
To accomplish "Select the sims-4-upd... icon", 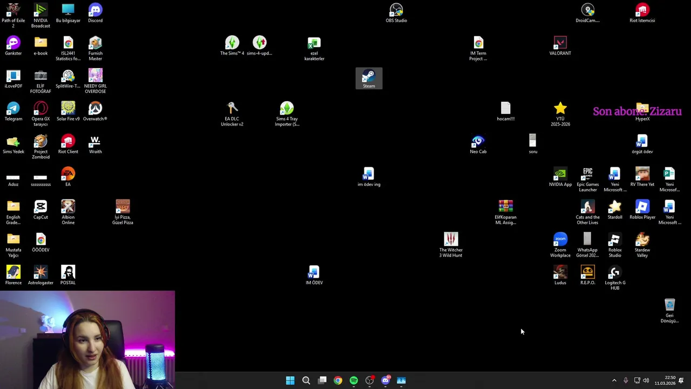I will pyautogui.click(x=259, y=46).
